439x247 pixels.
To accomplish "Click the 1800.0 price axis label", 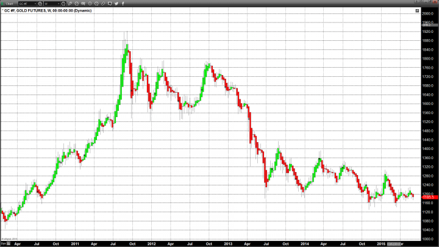I will pyautogui.click(x=428, y=59).
